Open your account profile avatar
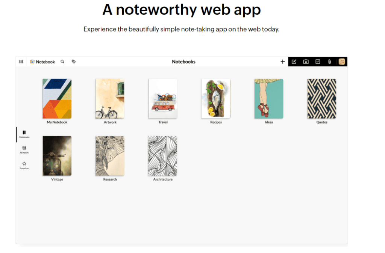 (x=341, y=61)
